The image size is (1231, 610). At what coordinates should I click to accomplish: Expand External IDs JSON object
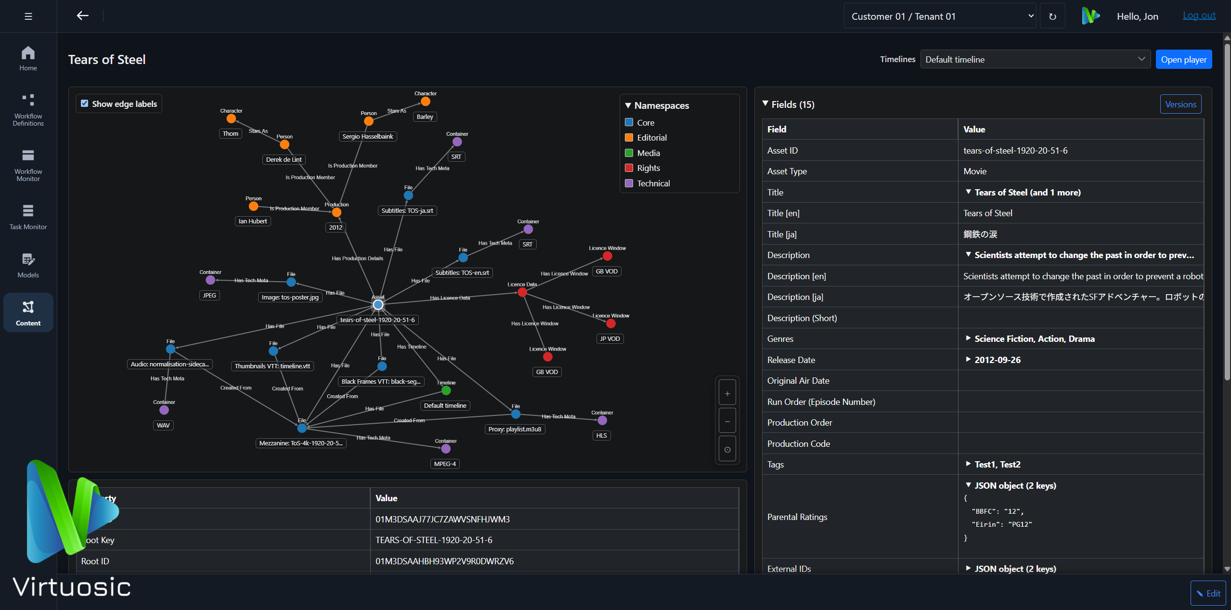(x=968, y=569)
